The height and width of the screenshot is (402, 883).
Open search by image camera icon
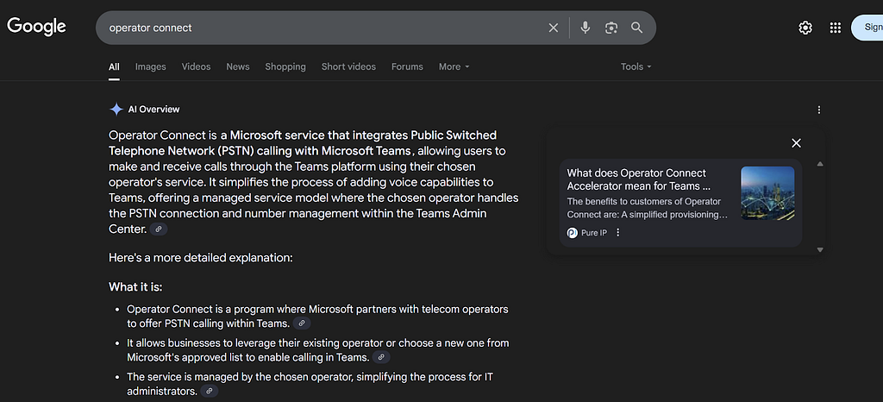click(611, 28)
